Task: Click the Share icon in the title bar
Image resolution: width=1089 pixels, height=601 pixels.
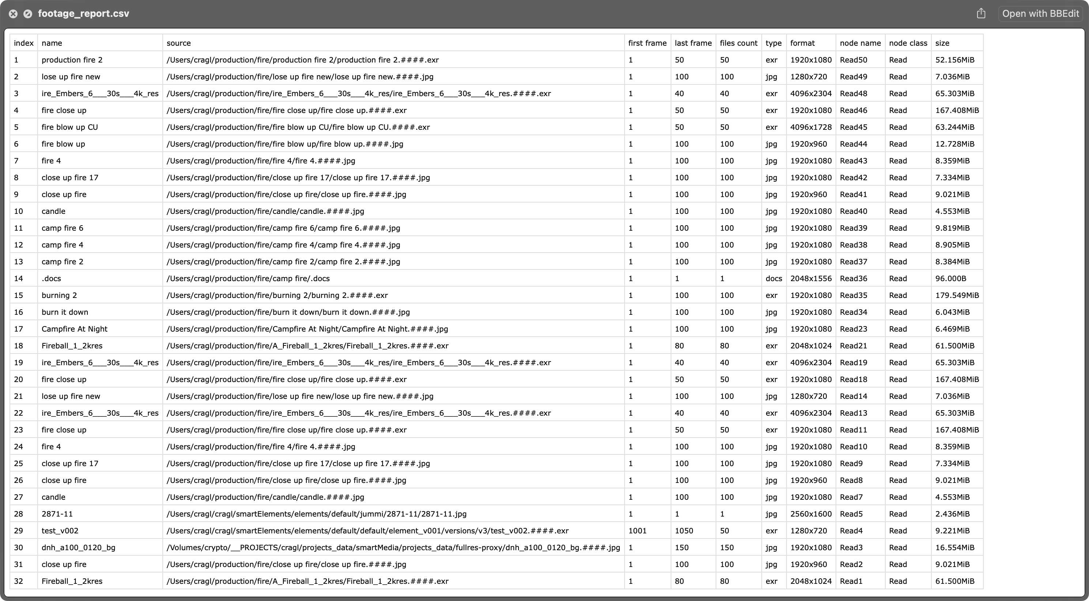Action: pos(981,13)
